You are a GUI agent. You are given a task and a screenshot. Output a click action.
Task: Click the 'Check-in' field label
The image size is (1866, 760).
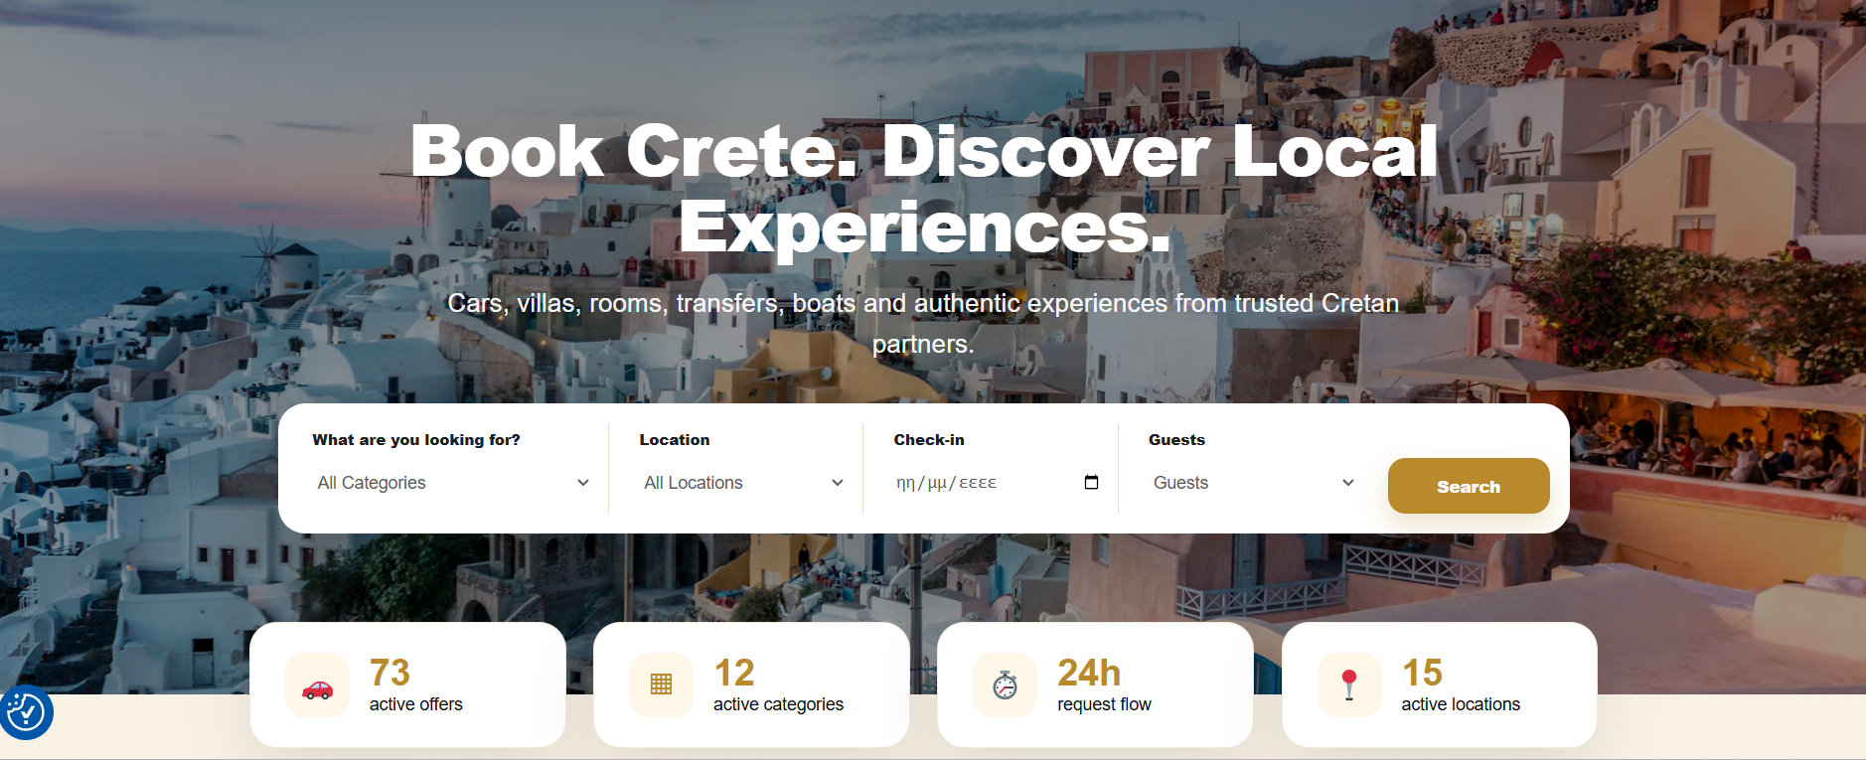(929, 439)
